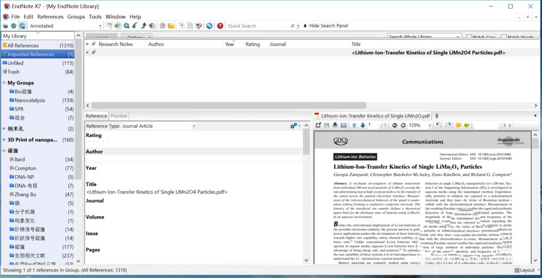Go to next PDF page arrow
This screenshot has width=542, height=278.
pyautogui.click(x=363, y=125)
